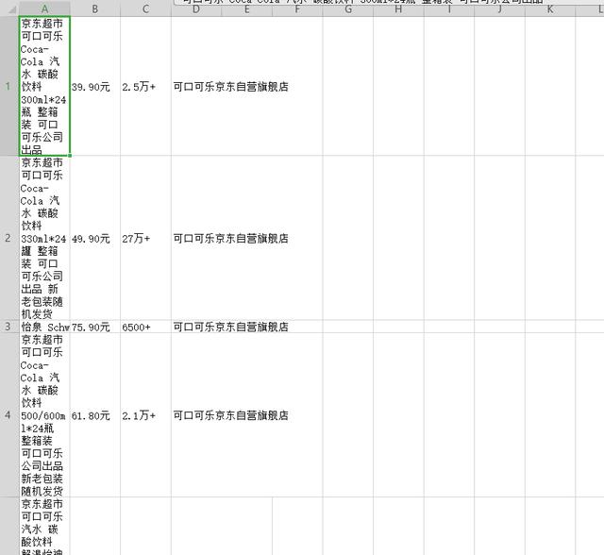
Task: Click sales cell 2.1万+
Action: pos(145,415)
